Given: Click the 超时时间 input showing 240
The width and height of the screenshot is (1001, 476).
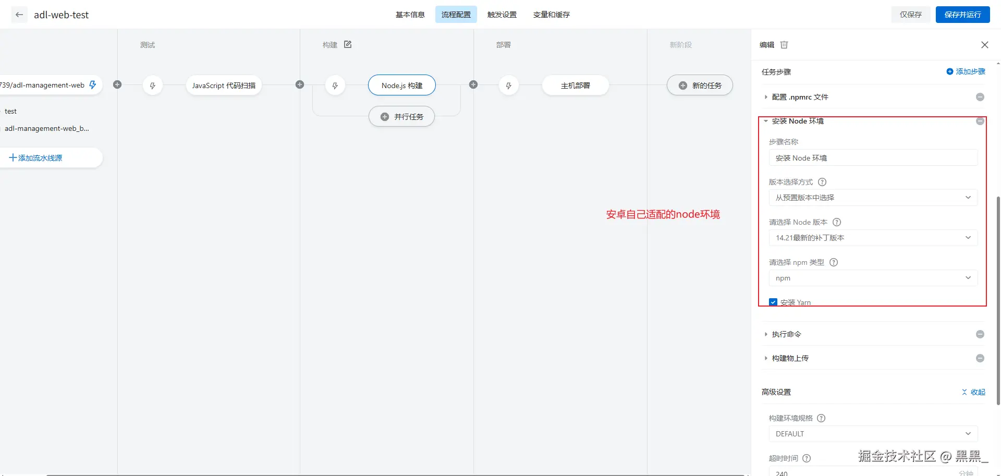Looking at the screenshot, I should pos(873,472).
